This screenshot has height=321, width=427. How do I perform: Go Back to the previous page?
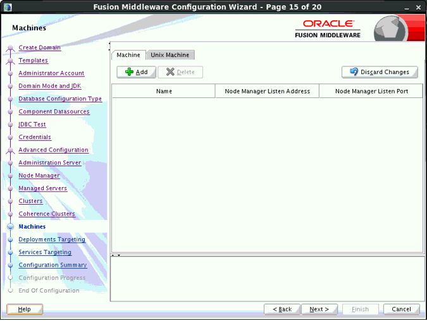click(x=282, y=309)
